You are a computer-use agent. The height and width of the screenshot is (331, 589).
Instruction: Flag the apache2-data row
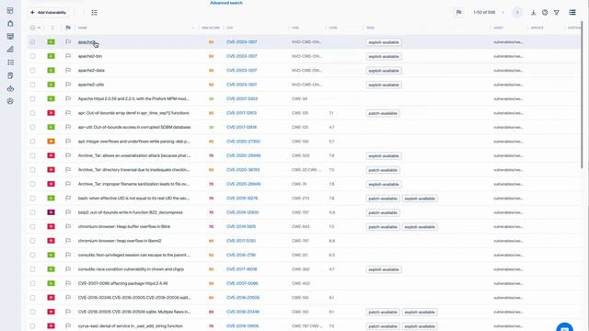coord(68,70)
